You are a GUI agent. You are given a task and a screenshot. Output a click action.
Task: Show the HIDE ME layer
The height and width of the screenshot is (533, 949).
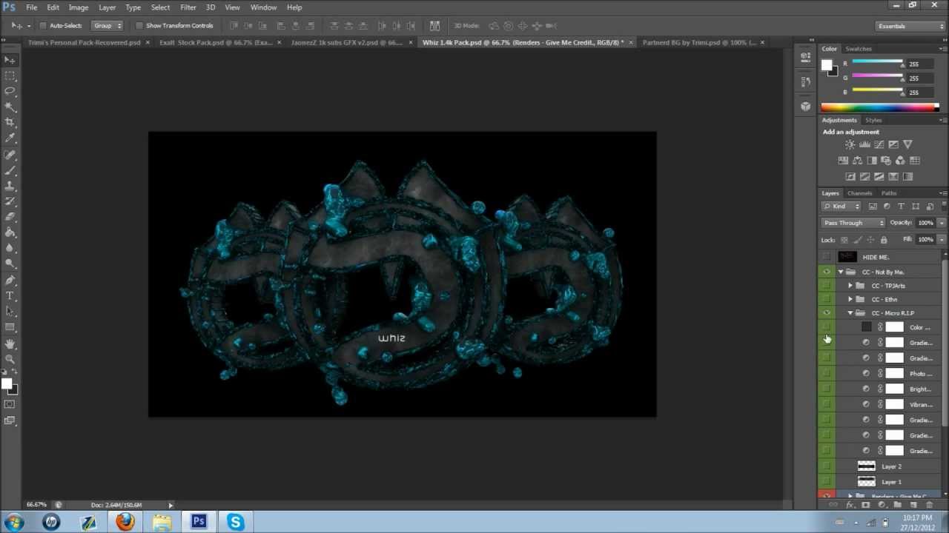coord(827,257)
